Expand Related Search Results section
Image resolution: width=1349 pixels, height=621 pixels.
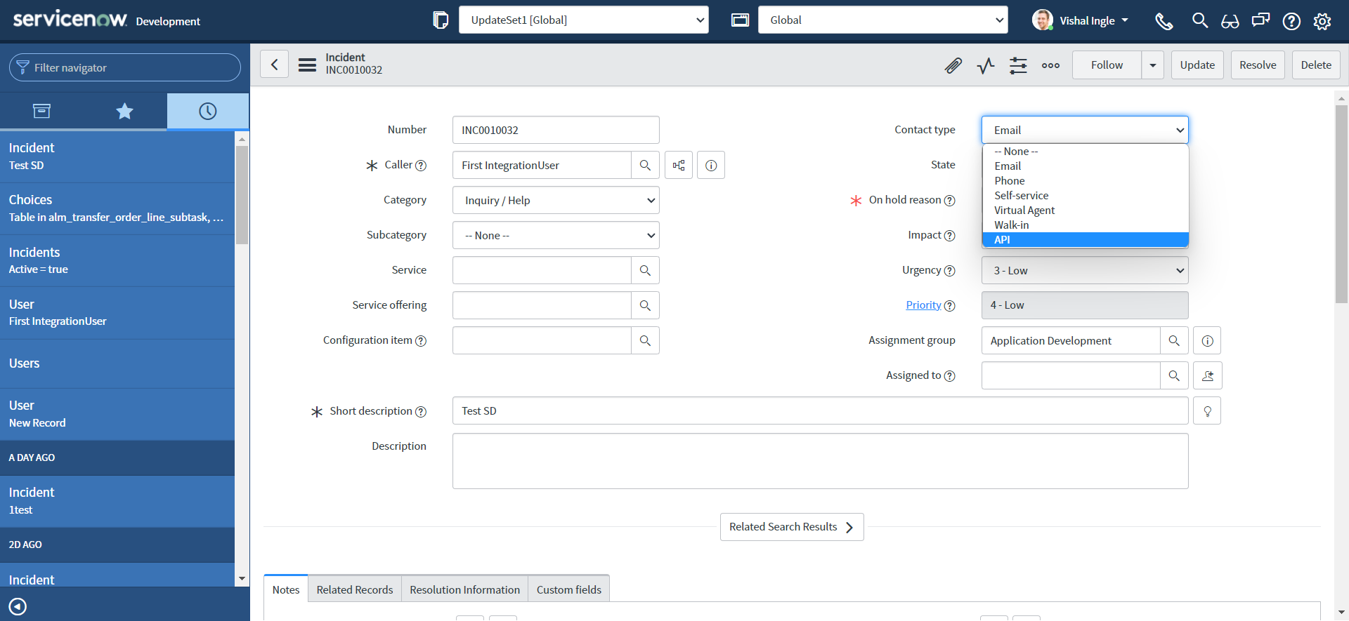792,527
